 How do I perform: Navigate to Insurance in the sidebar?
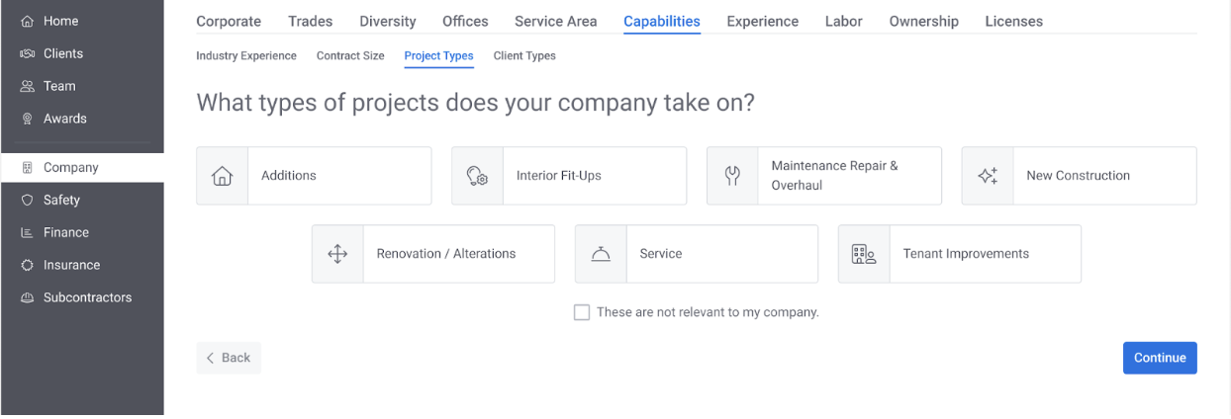coord(71,265)
